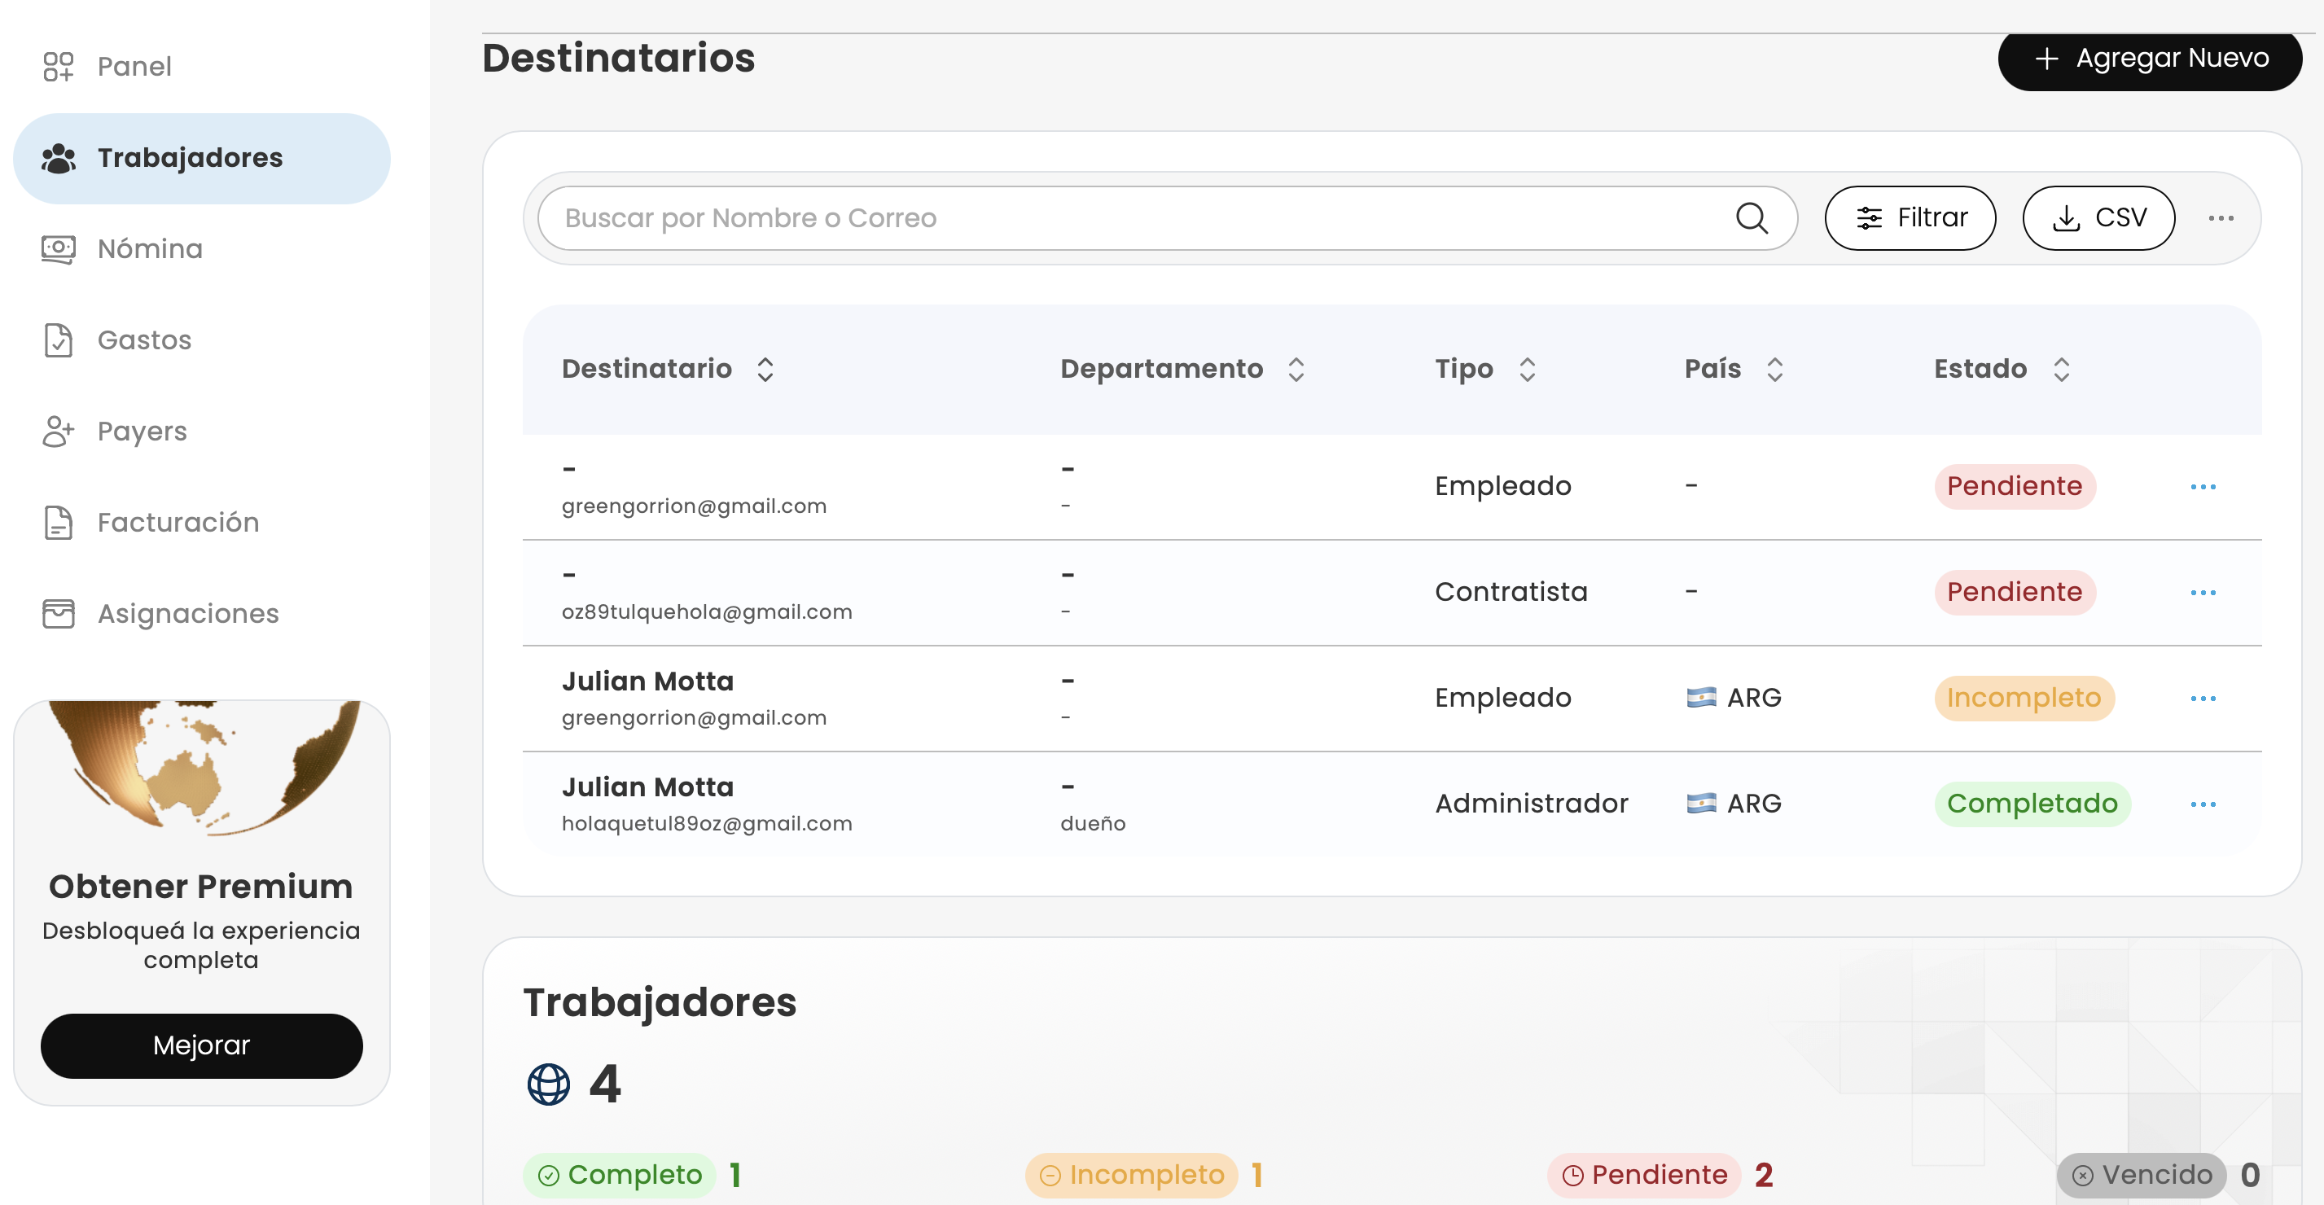Image resolution: width=2324 pixels, height=1205 pixels.
Task: Click the Gastos document icon
Action: [x=59, y=340]
